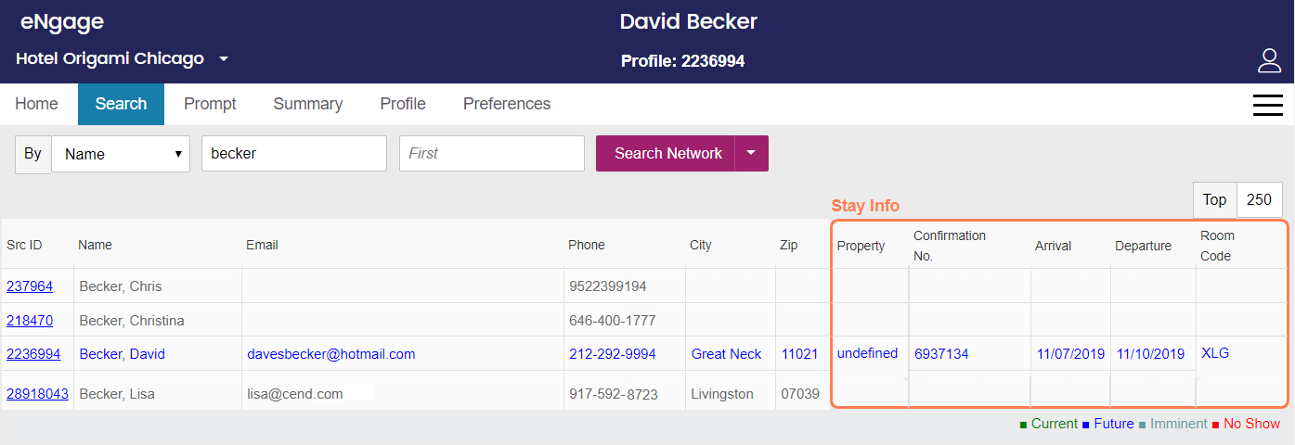Screen dimensions: 1295x445
Task: Click the Search Network button
Action: pos(666,154)
